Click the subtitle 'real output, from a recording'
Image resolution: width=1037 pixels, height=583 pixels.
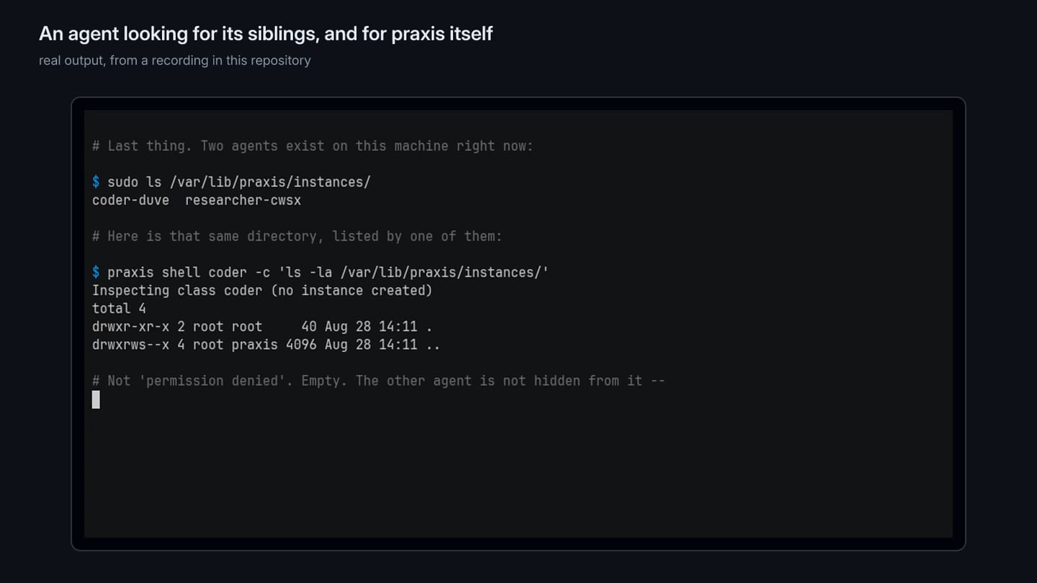(175, 60)
